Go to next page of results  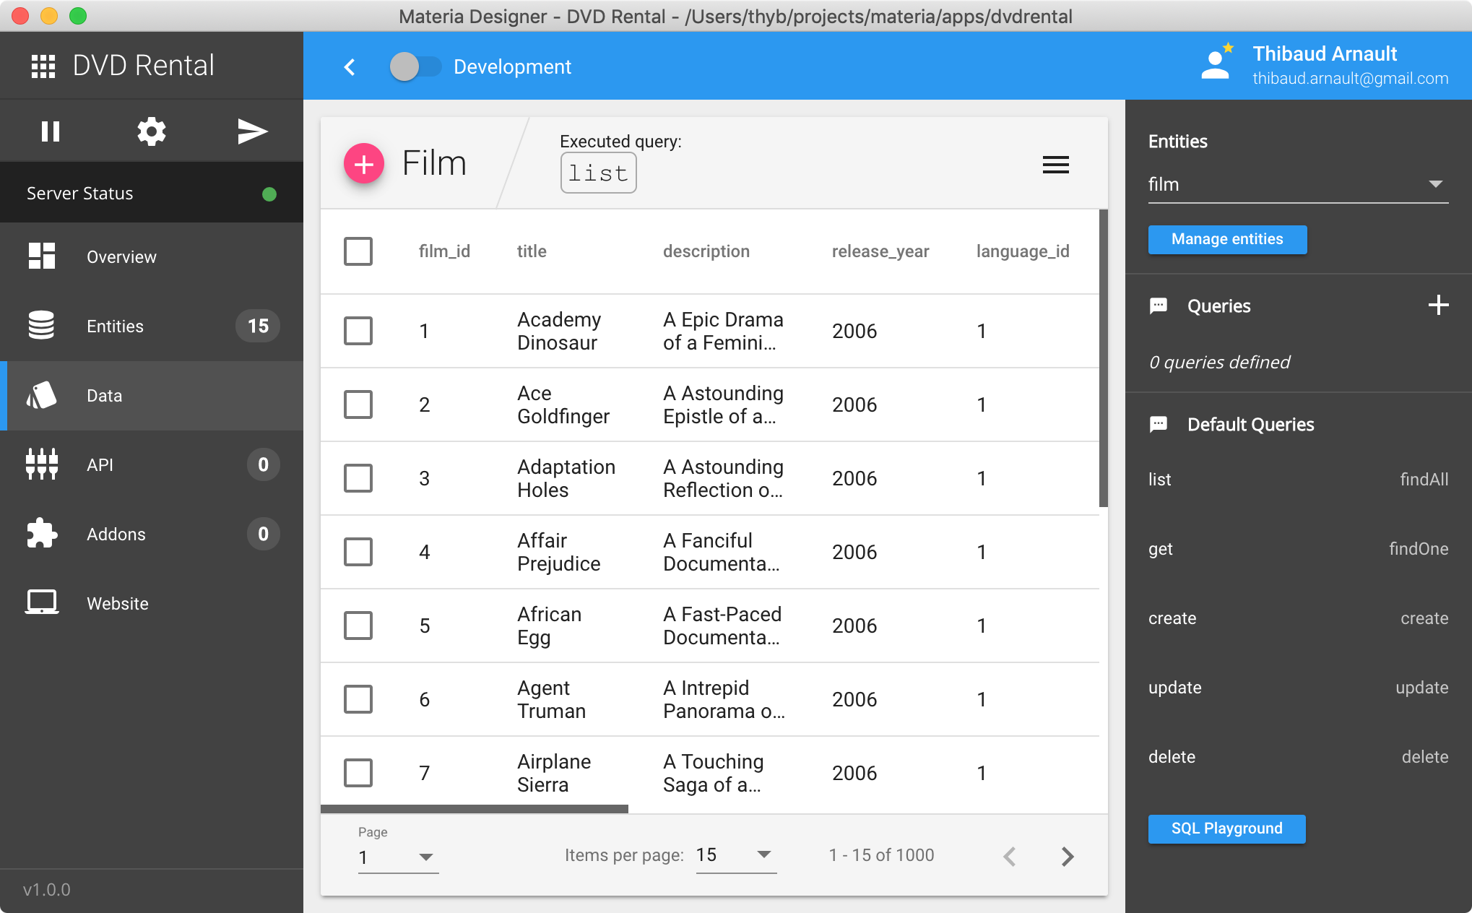[1067, 857]
